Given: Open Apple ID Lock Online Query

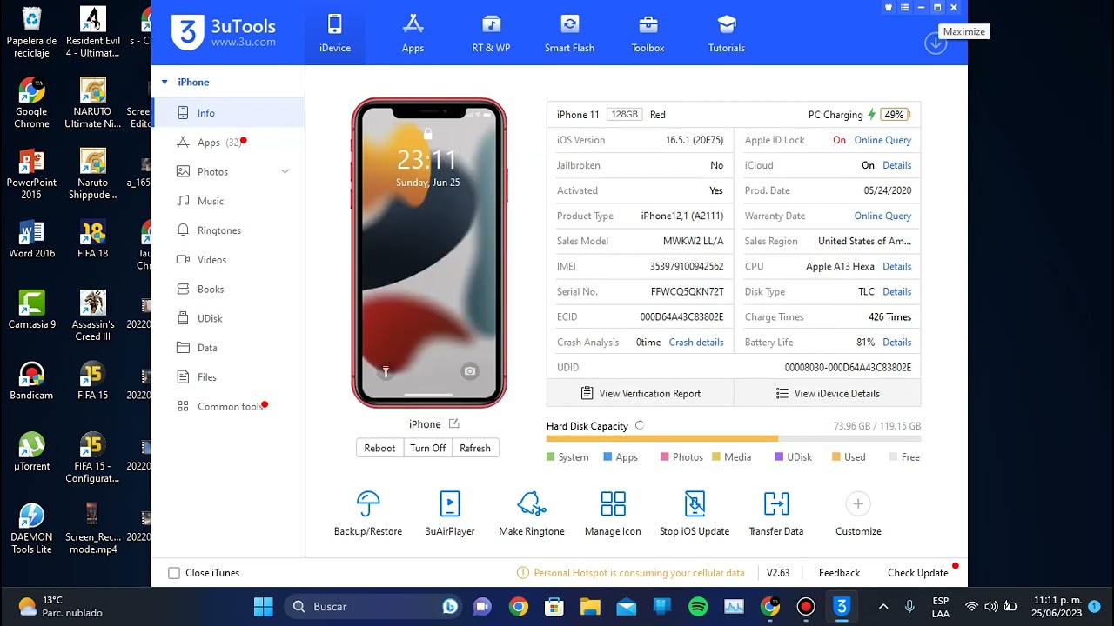Looking at the screenshot, I should pos(882,140).
